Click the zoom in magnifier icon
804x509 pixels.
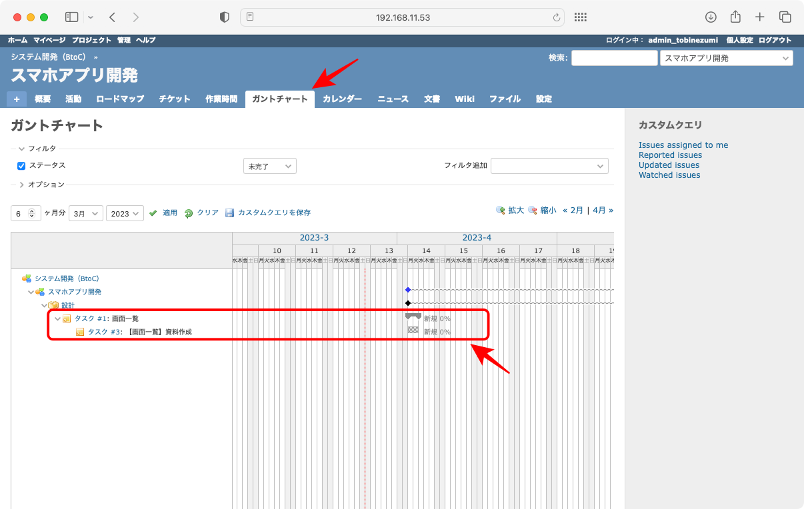(x=500, y=211)
